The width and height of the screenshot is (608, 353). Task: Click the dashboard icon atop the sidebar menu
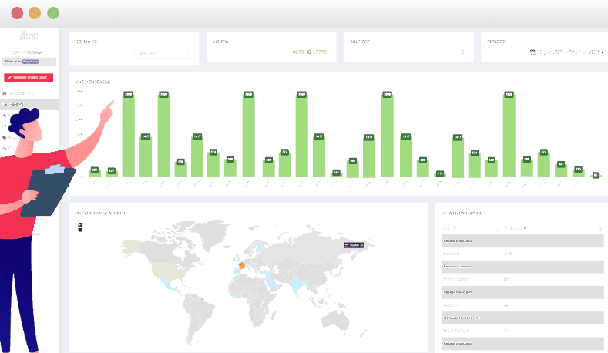pos(5,93)
